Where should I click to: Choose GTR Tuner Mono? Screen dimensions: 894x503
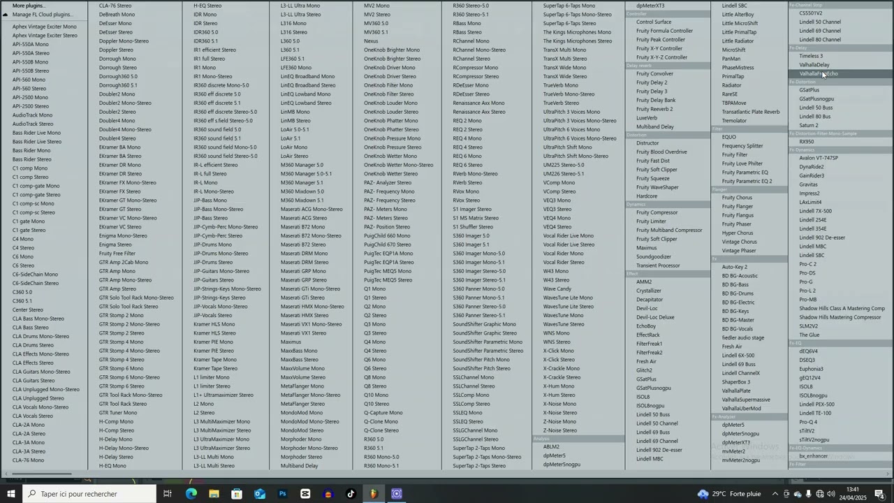click(118, 413)
